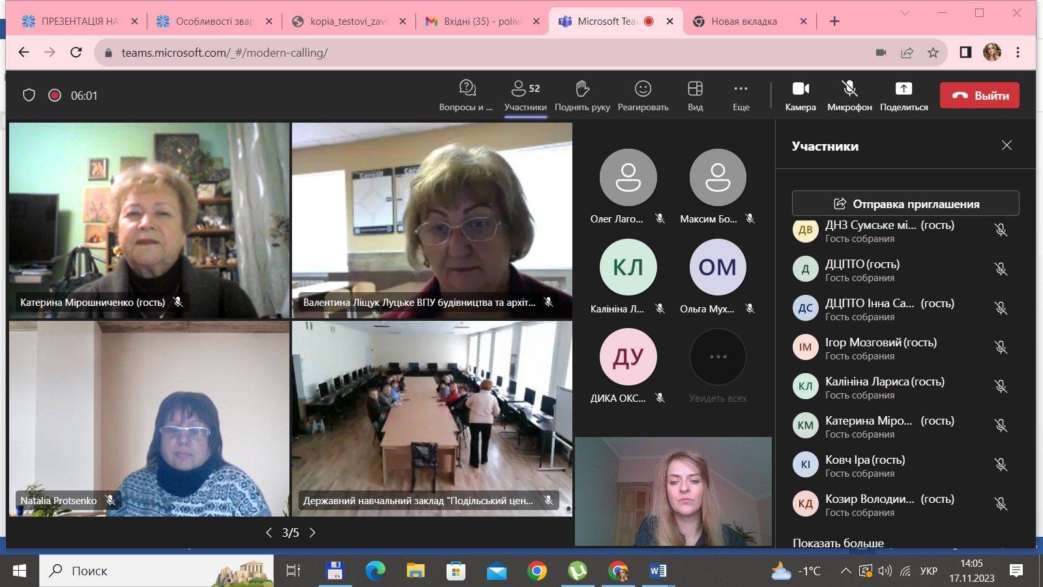1043x587 pixels.
Task: Toggle the Camera on or off
Action: 800,89
